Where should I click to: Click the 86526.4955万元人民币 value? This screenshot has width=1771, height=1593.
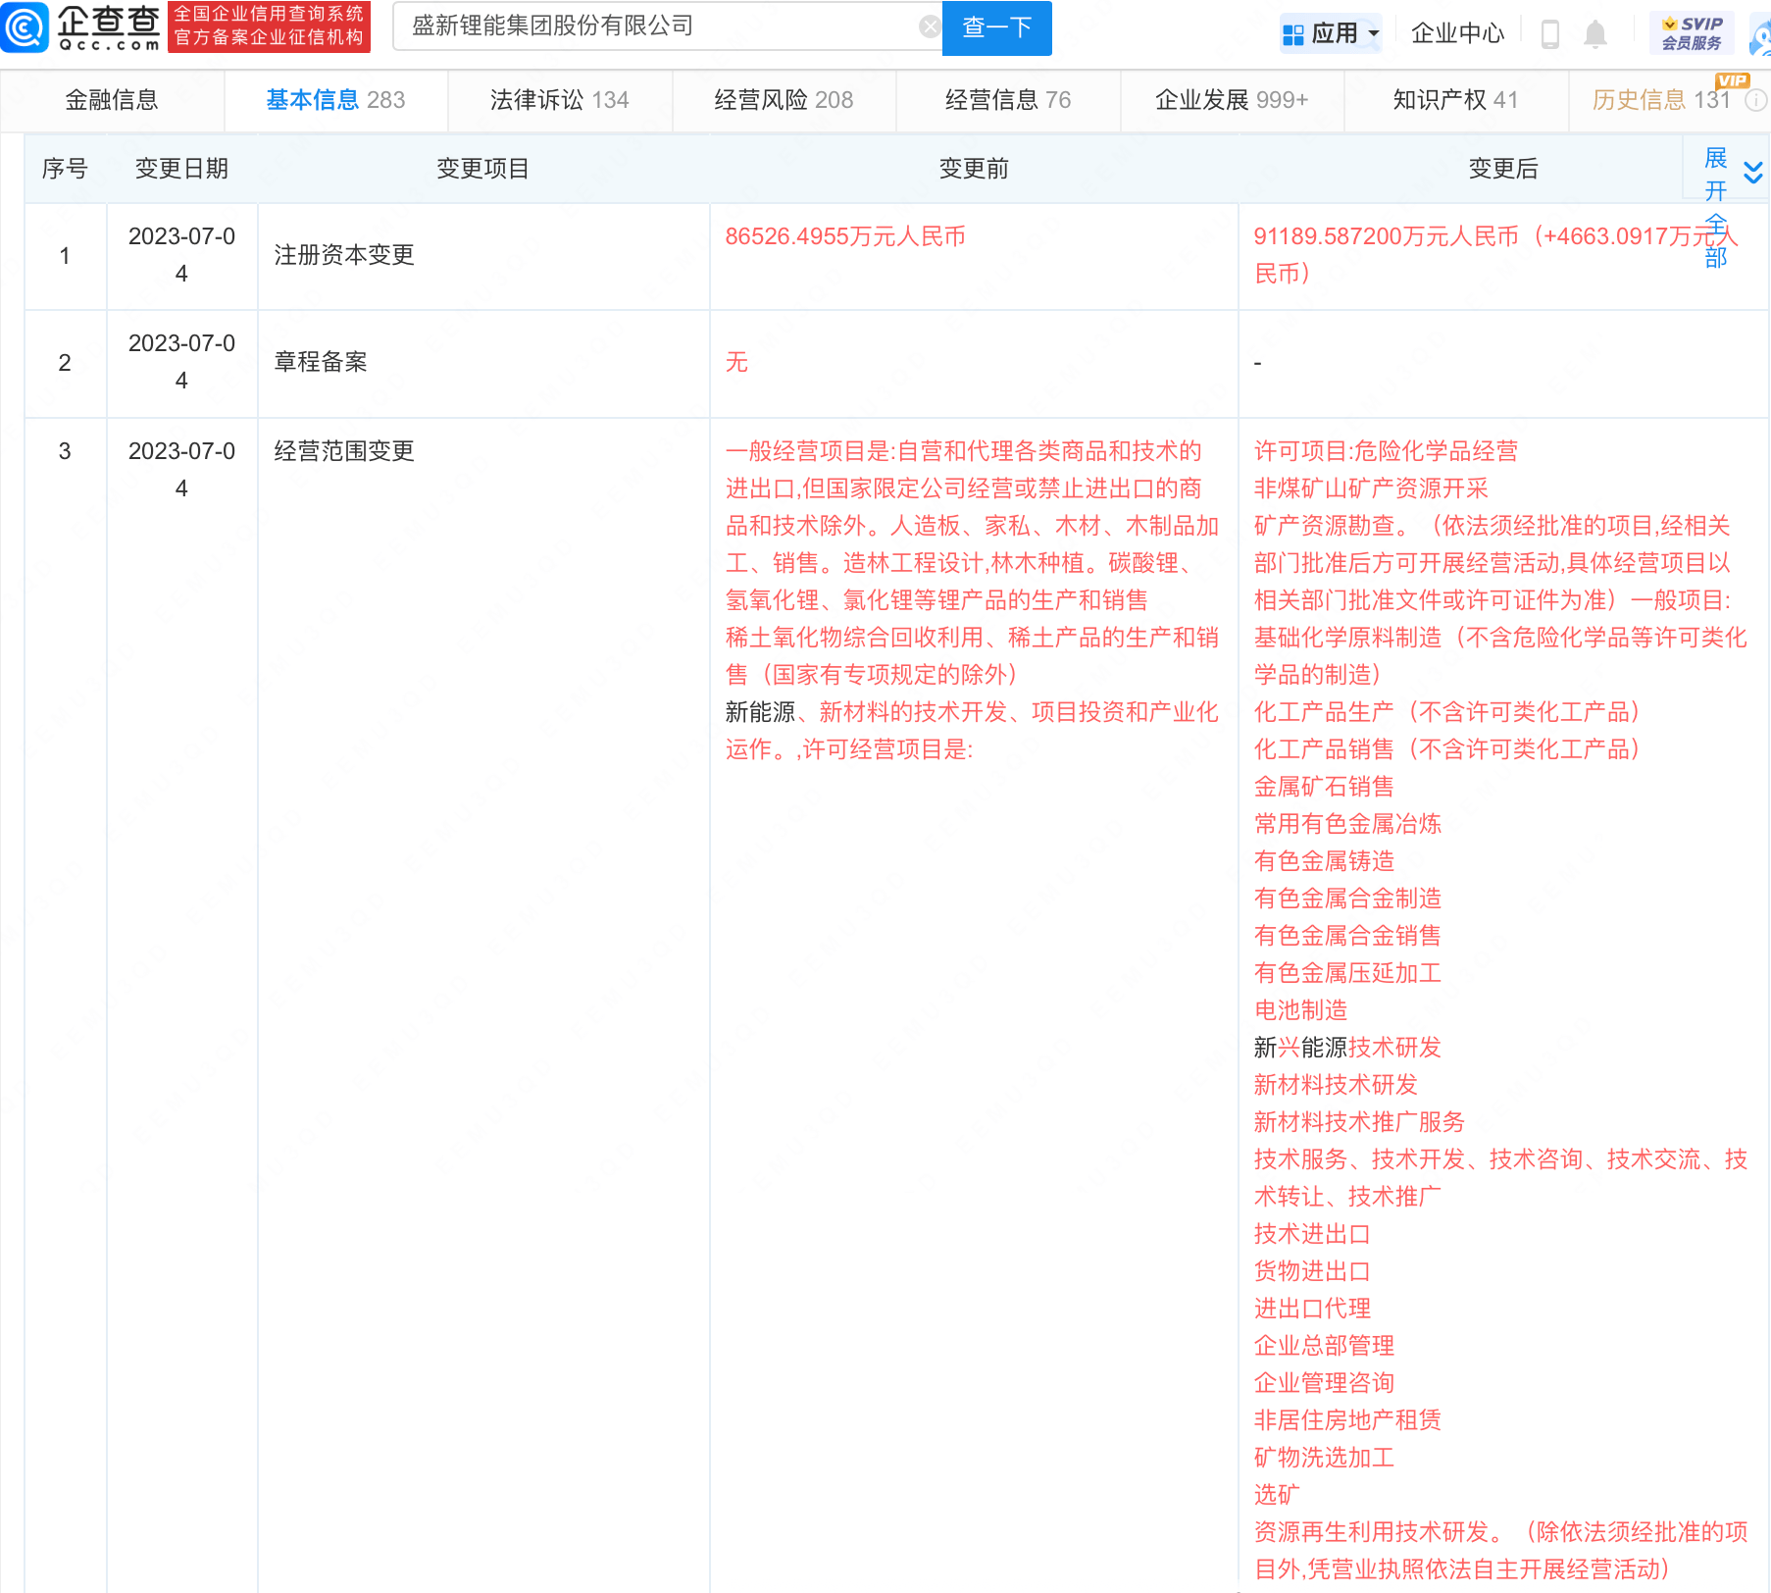click(845, 236)
